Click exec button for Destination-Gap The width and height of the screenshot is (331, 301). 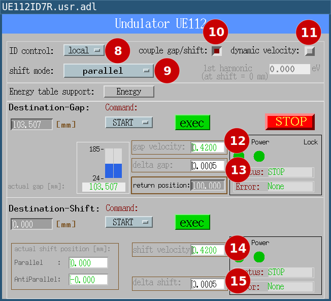[192, 123]
